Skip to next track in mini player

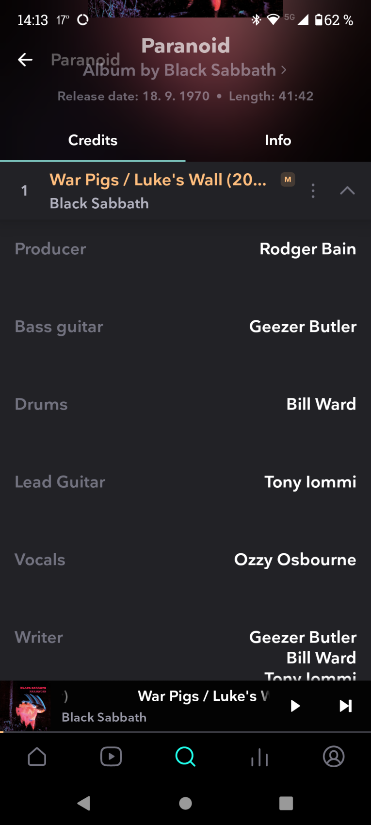point(345,706)
